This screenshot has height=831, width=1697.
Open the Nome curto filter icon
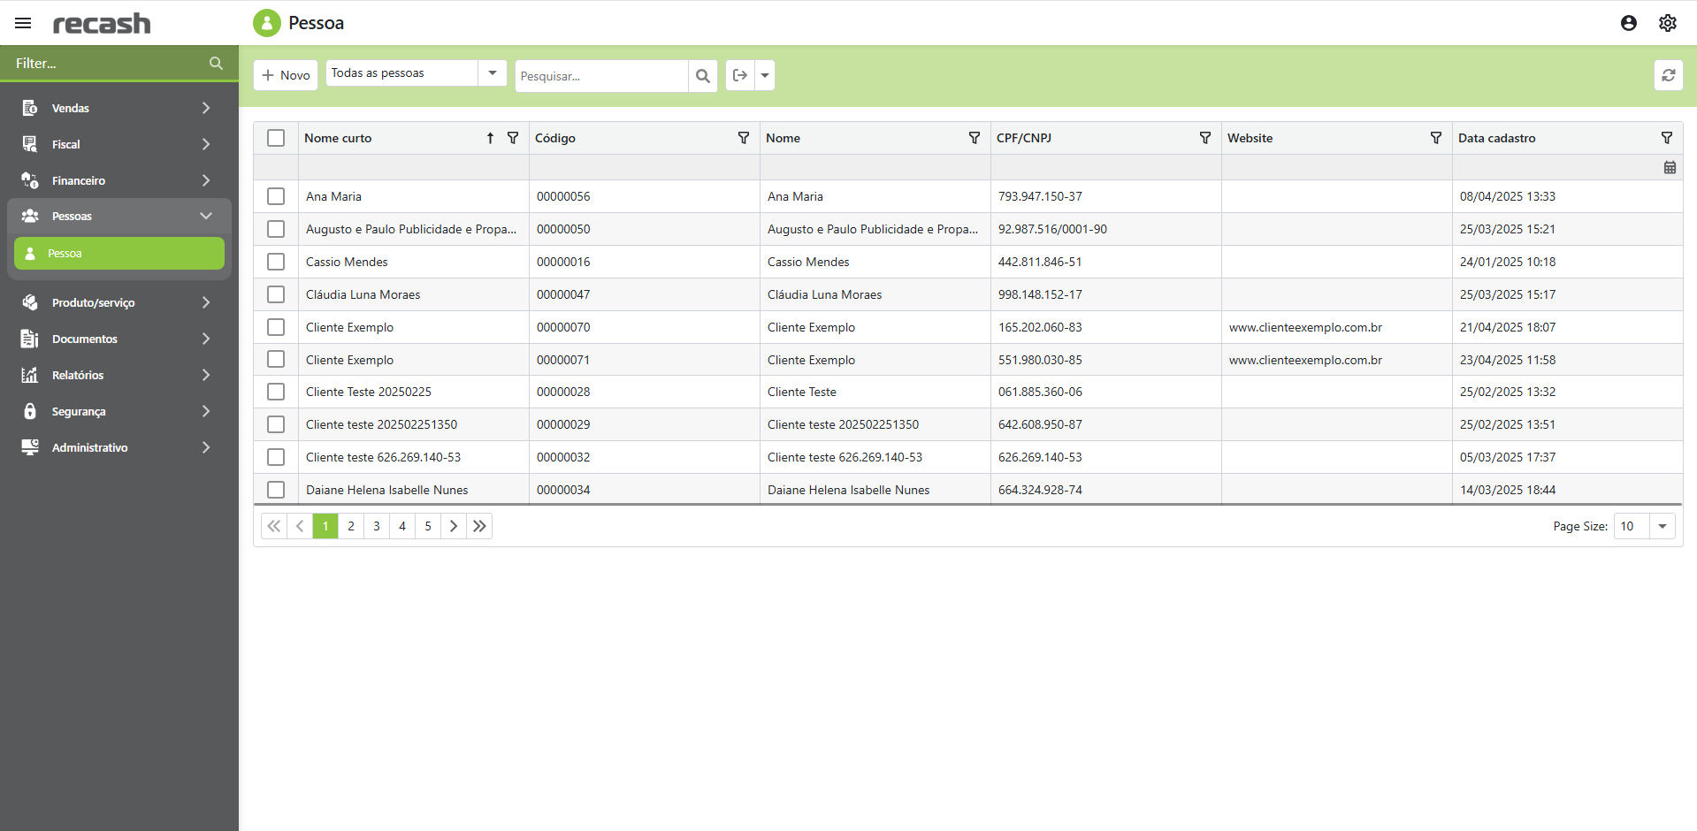point(513,138)
